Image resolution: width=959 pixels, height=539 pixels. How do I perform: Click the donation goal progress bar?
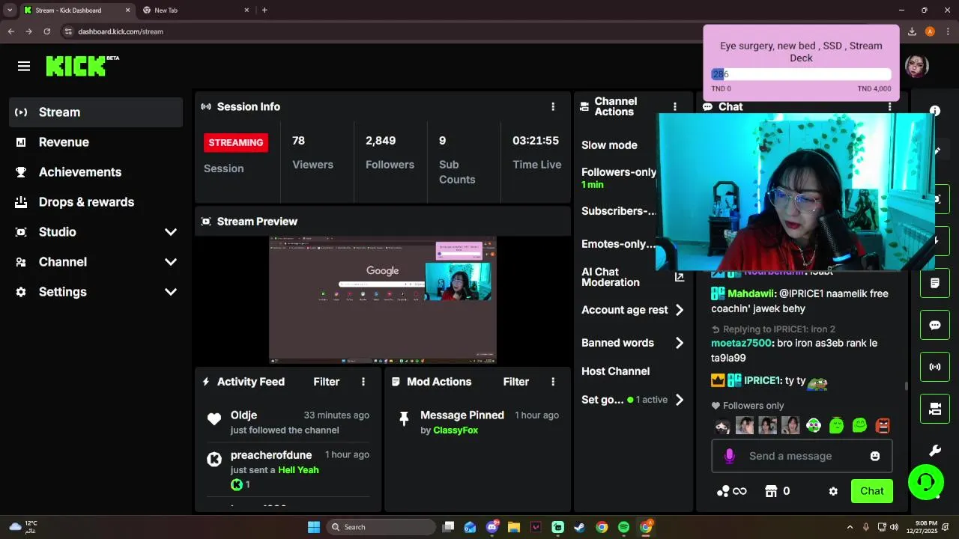coord(801,74)
